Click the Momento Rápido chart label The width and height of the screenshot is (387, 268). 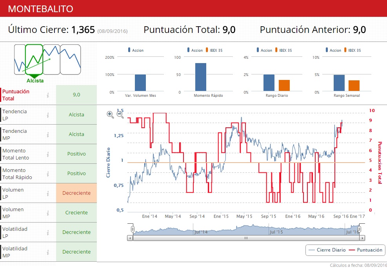pos(208,96)
